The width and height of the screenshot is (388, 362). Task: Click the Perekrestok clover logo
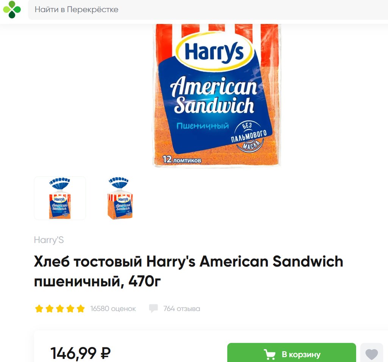pos(12,9)
